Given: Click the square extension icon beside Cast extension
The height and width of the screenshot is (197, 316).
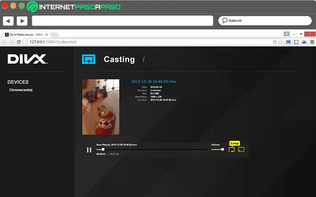Looking at the screenshot, I should click(296, 42).
